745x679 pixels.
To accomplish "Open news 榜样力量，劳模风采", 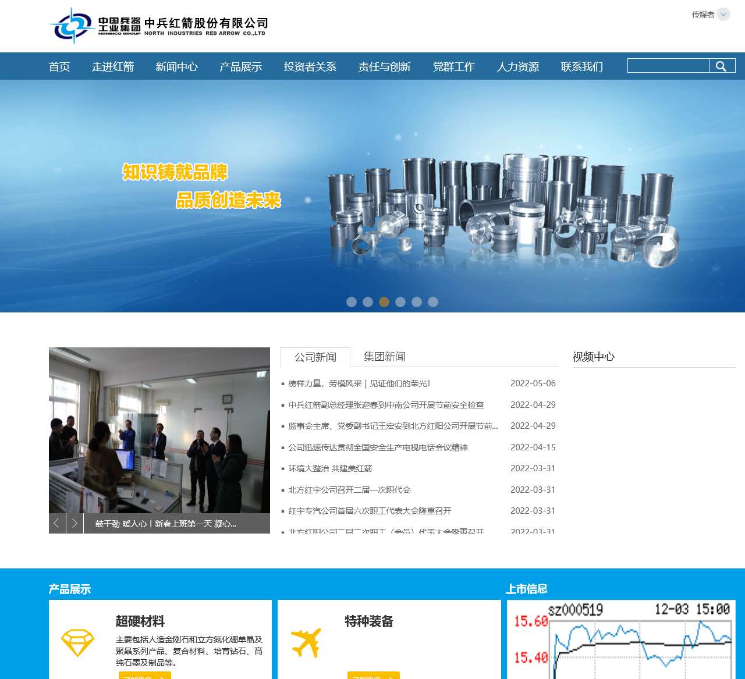I will pyautogui.click(x=359, y=383).
